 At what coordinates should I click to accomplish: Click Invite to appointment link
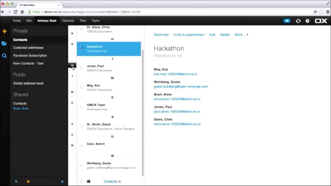(189, 35)
